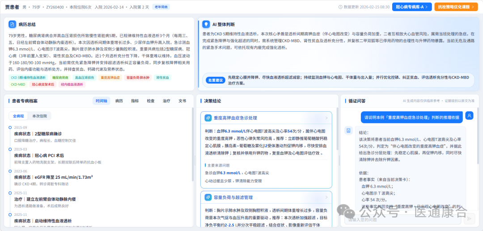Click the 冠心病 PCI 术后 timeline entry
The width and height of the screenshot is (483, 231).
[39, 155]
